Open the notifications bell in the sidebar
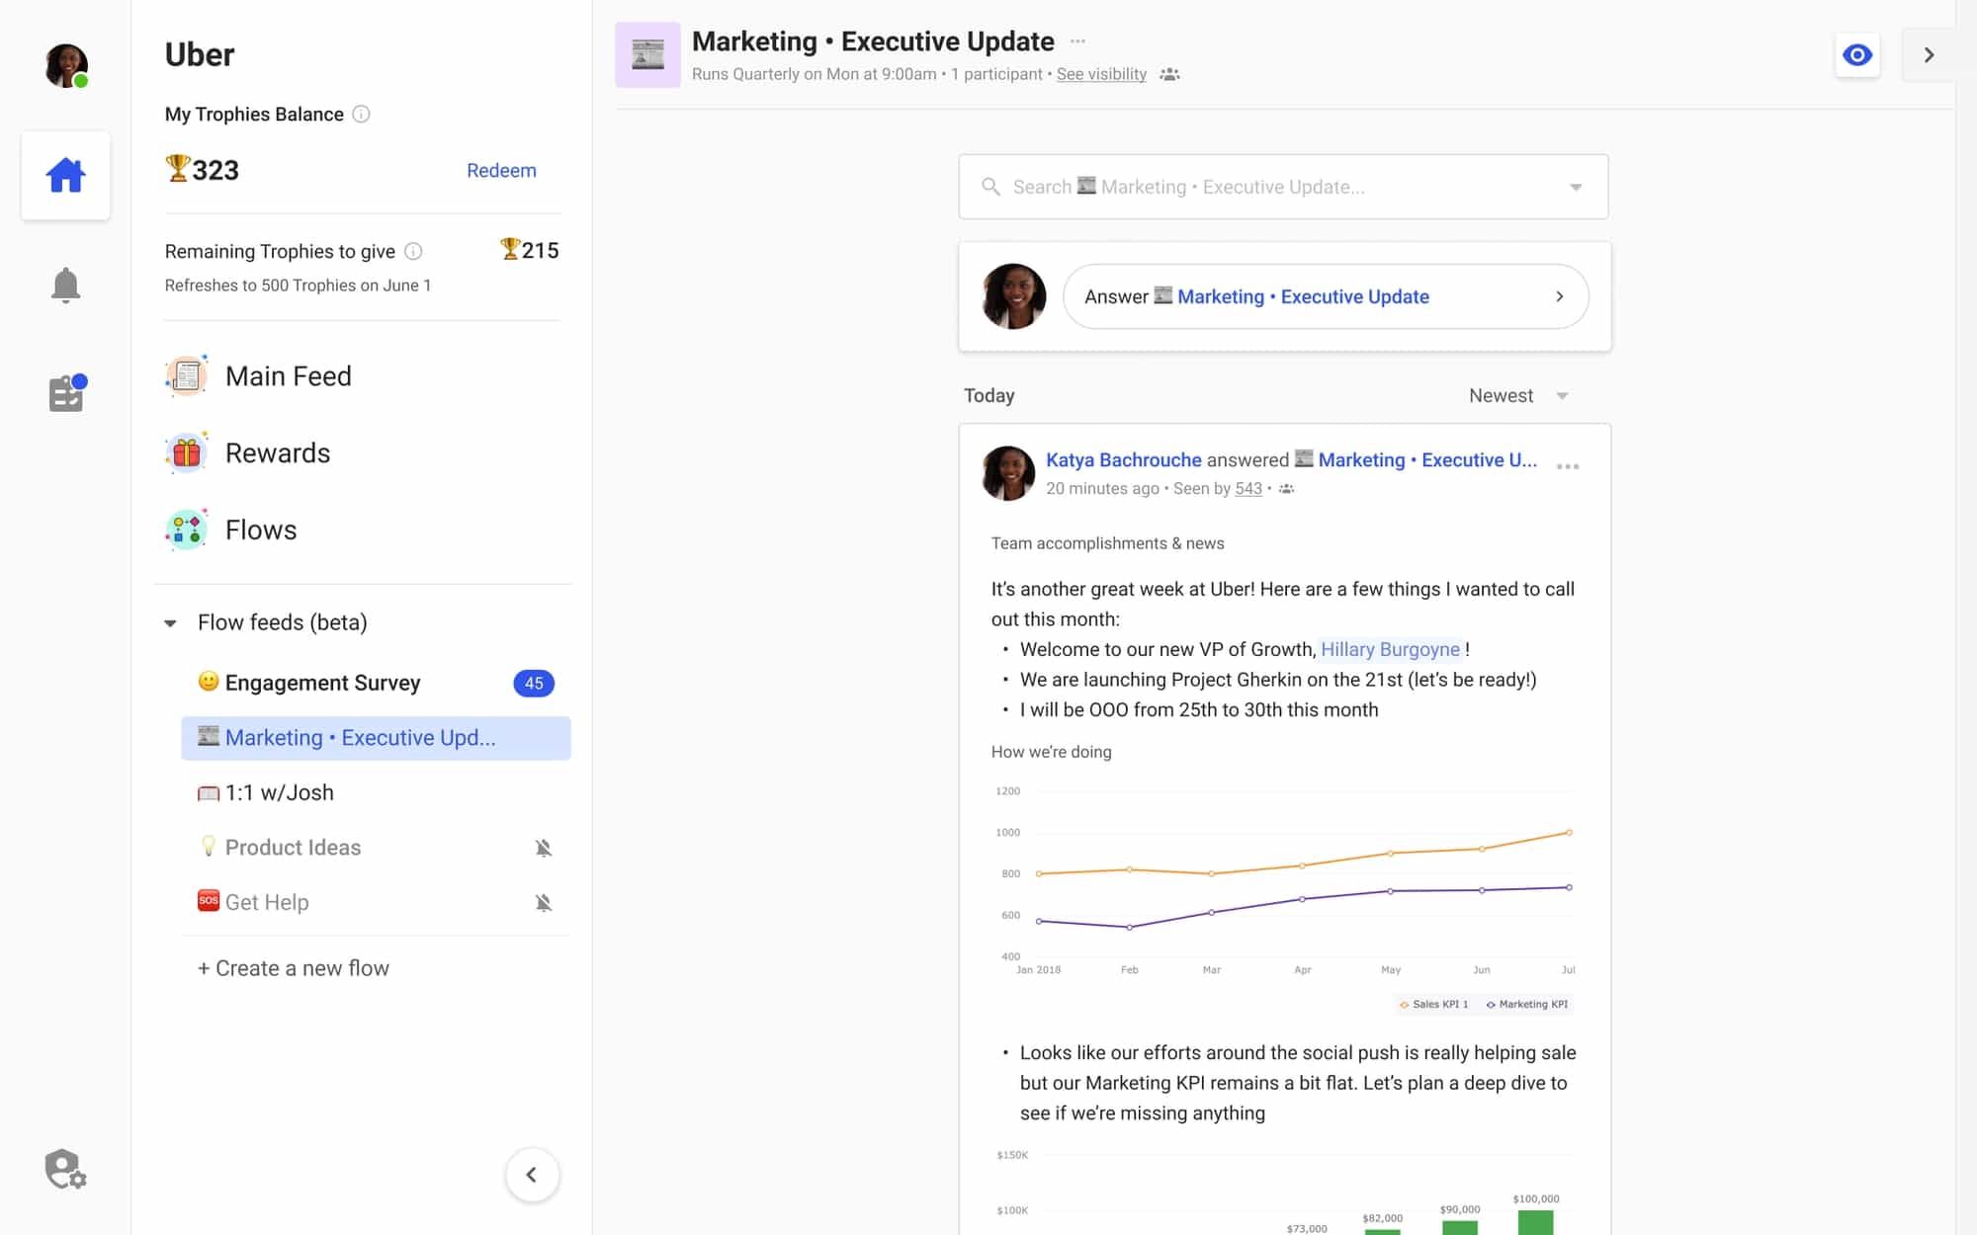 (x=65, y=285)
